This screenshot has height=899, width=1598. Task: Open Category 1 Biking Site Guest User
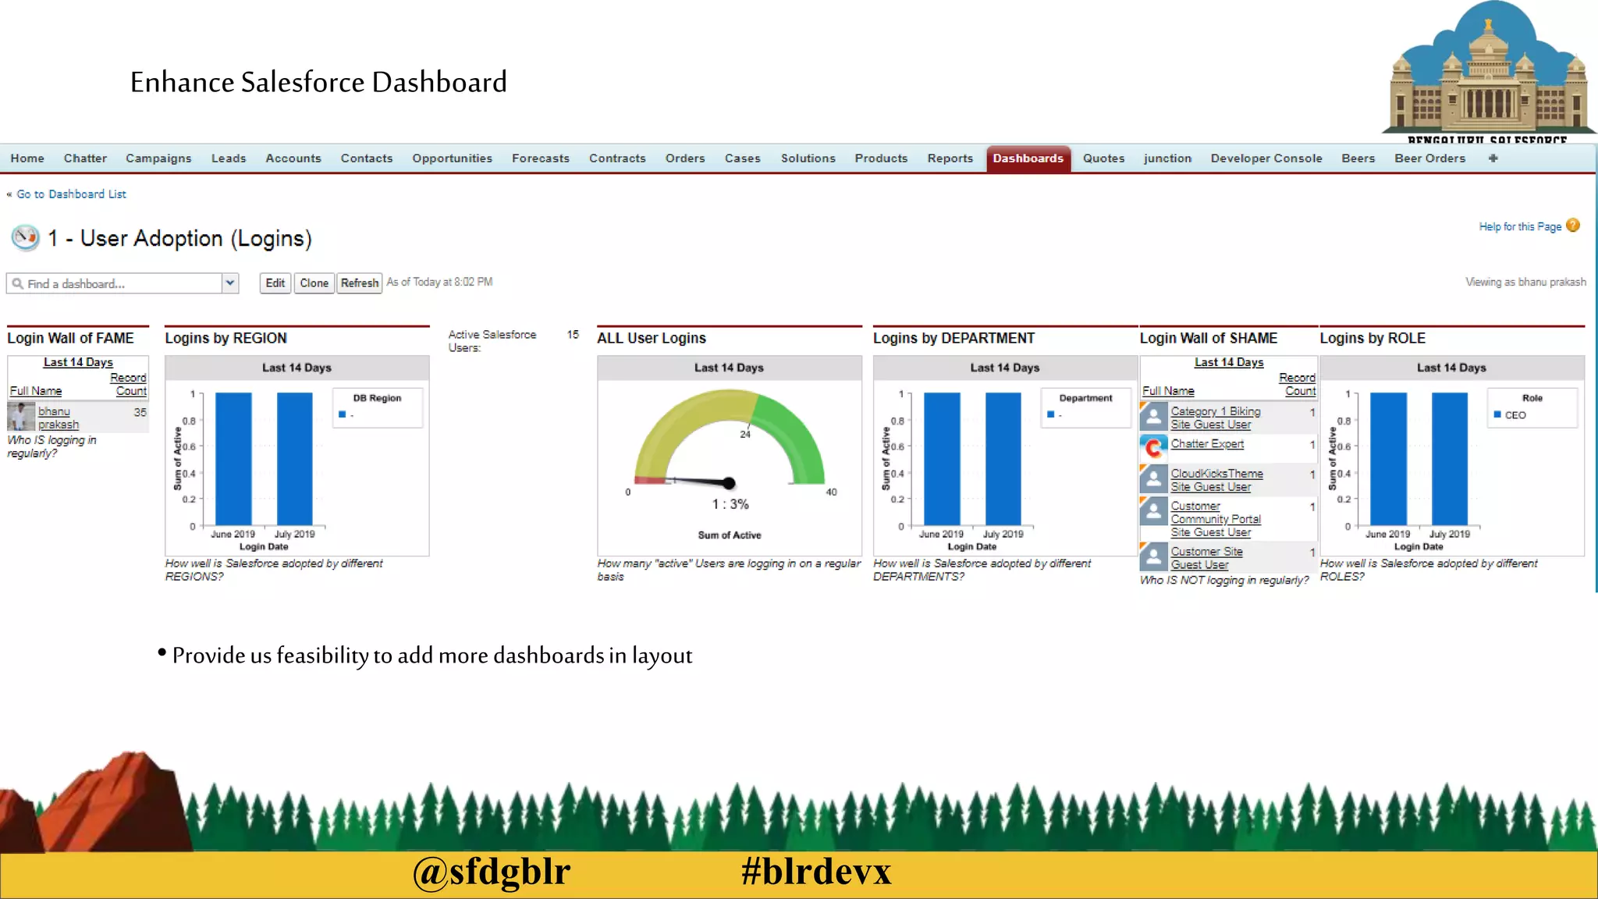pos(1216,418)
